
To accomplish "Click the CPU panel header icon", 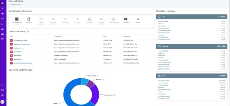I will [159, 17].
